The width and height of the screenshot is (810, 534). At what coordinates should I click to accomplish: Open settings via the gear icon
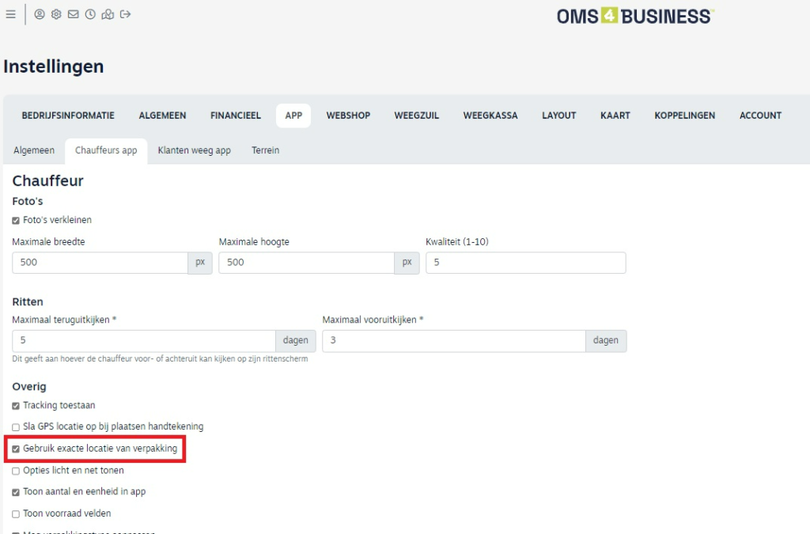(x=56, y=14)
